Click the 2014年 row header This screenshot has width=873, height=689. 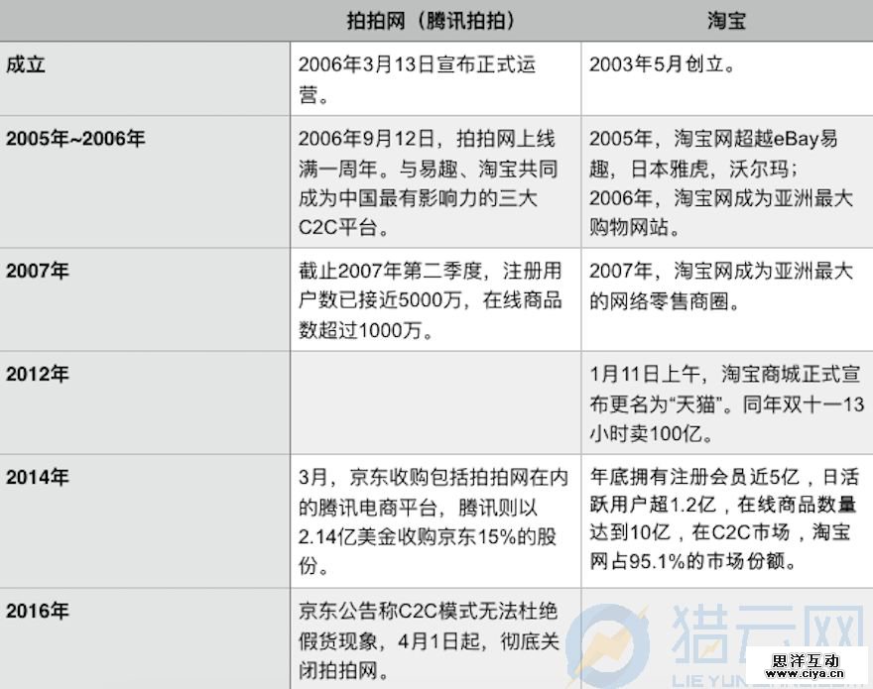pos(38,478)
